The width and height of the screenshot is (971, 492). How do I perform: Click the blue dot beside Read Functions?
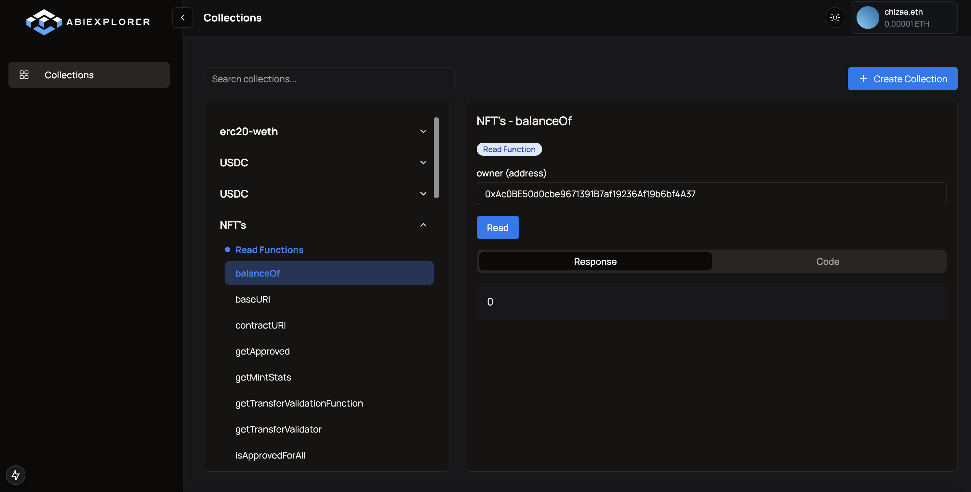tap(228, 250)
